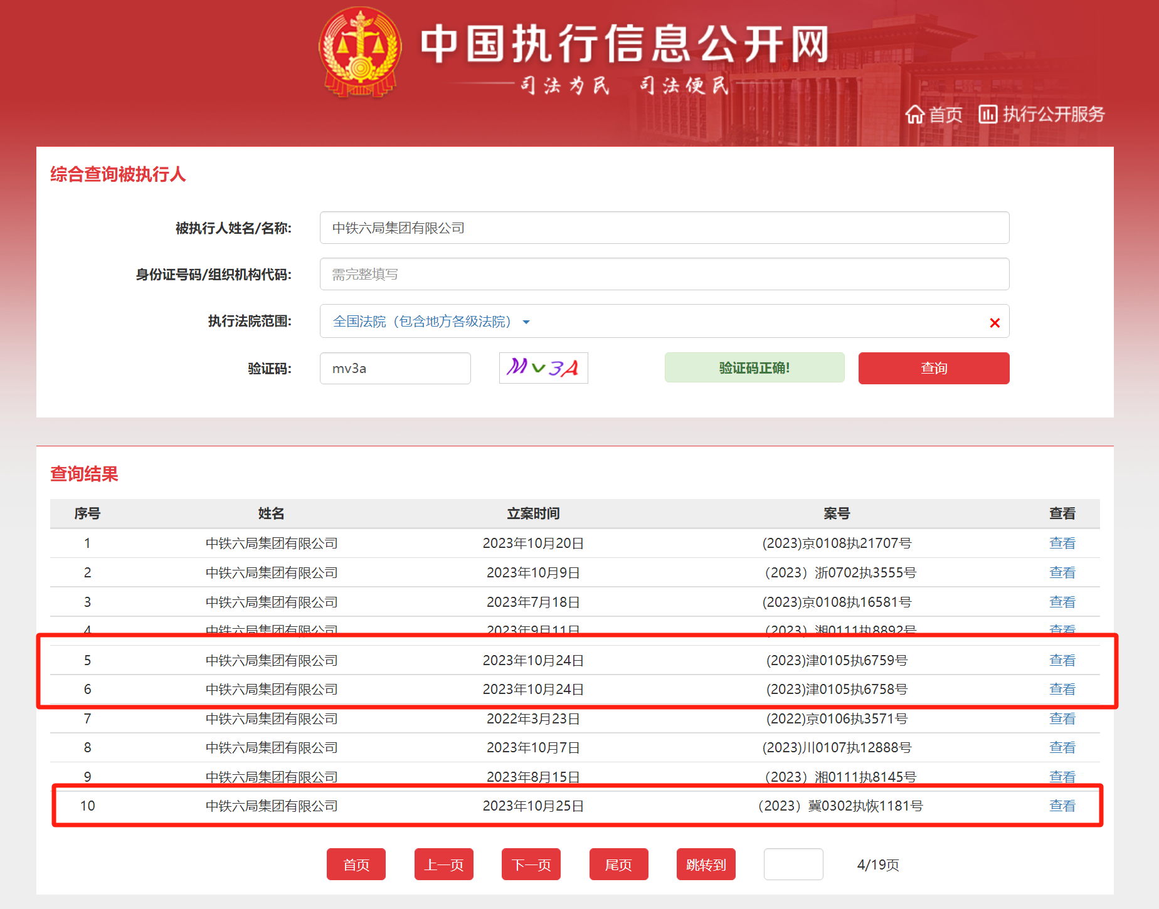Click the date 2023年10月20日

pos(533,543)
